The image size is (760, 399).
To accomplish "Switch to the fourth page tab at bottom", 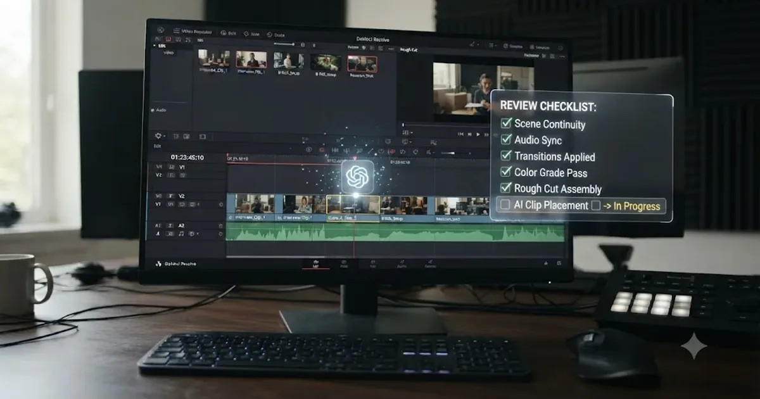I will tap(401, 263).
